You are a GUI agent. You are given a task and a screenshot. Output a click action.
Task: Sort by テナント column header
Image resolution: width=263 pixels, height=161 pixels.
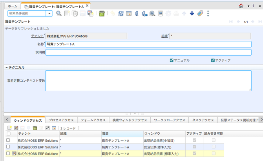[x=38, y=134]
